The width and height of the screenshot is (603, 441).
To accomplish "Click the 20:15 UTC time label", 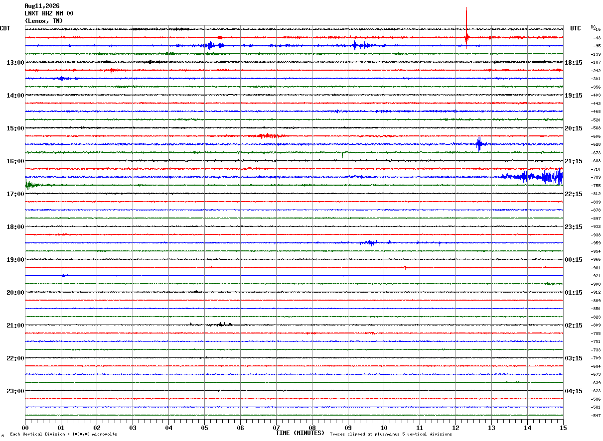I will [574, 128].
